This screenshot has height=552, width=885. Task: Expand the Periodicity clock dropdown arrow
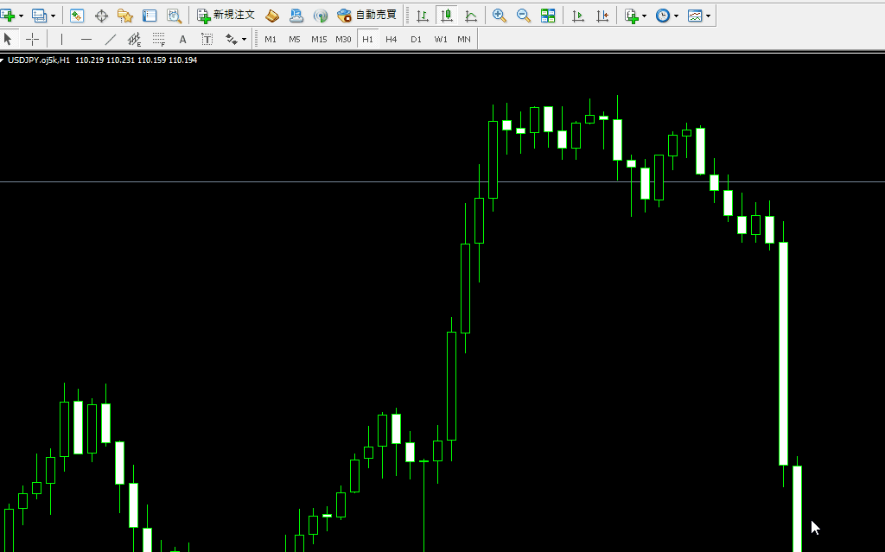click(676, 16)
